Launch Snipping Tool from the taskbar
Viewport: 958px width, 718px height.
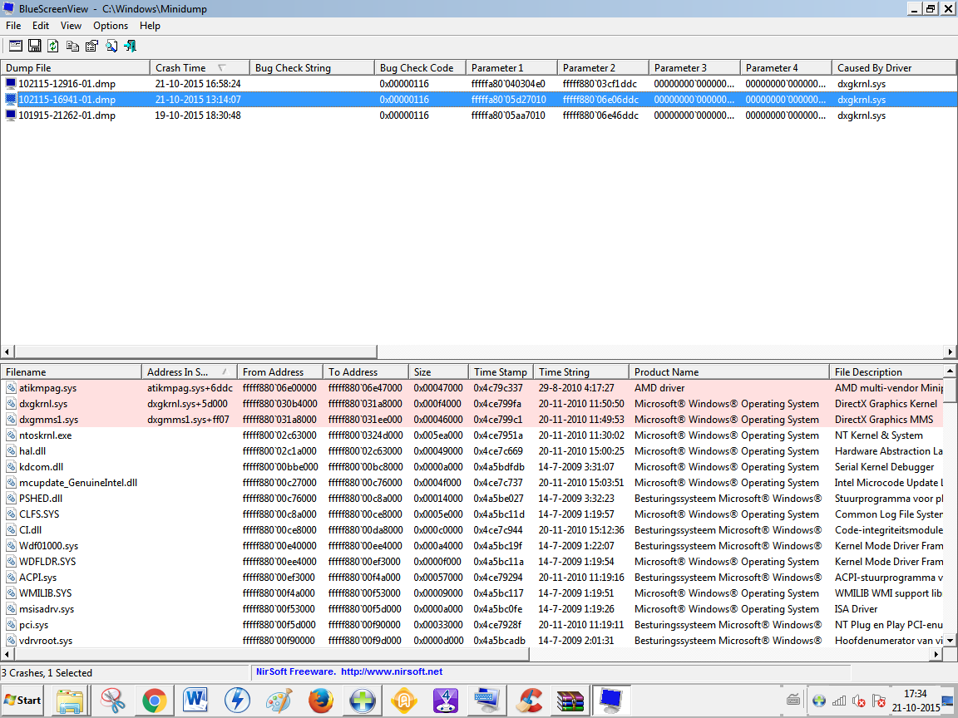pos(113,701)
